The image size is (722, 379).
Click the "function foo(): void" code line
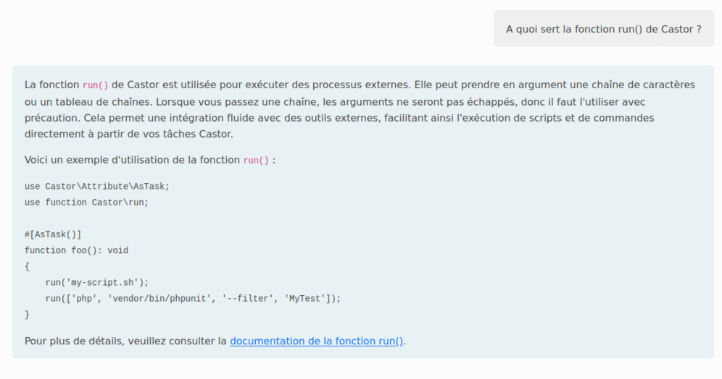76,250
